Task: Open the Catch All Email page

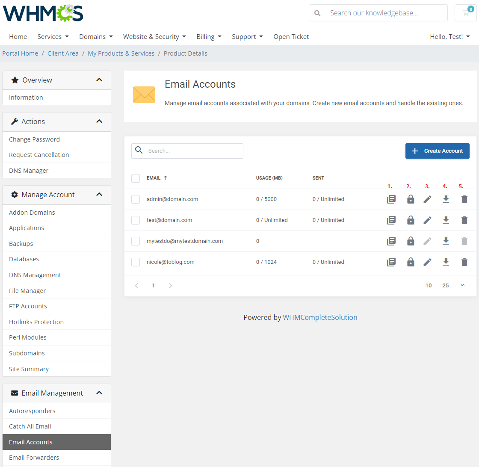Action: coord(30,426)
